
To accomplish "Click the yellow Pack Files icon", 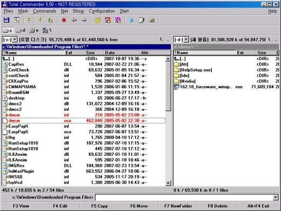I will point(98,20).
